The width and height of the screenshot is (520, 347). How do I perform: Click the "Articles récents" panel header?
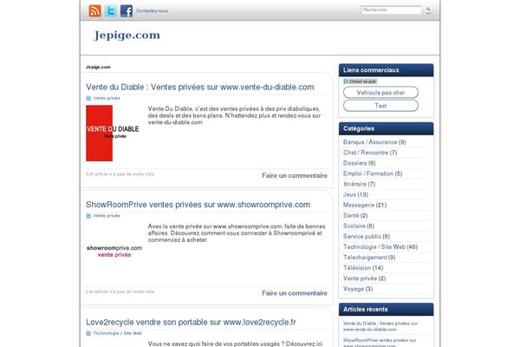tap(386, 309)
